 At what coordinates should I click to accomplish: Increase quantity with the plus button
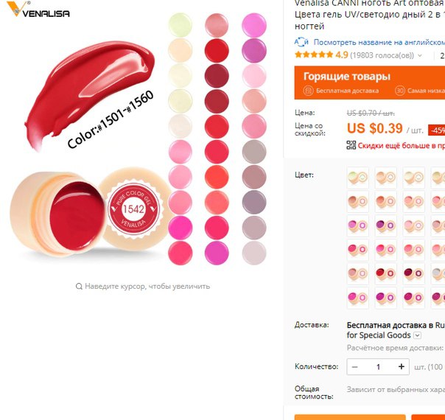tap(401, 367)
